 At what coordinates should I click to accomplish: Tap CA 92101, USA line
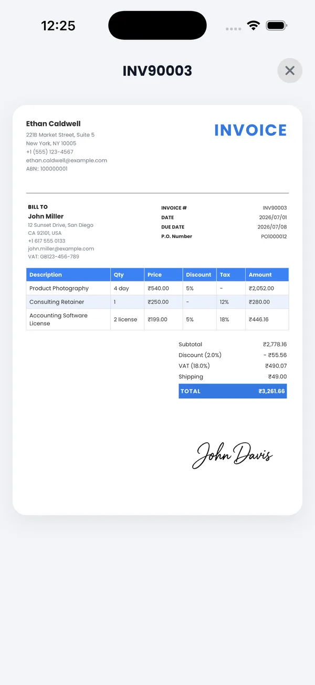[45, 233]
